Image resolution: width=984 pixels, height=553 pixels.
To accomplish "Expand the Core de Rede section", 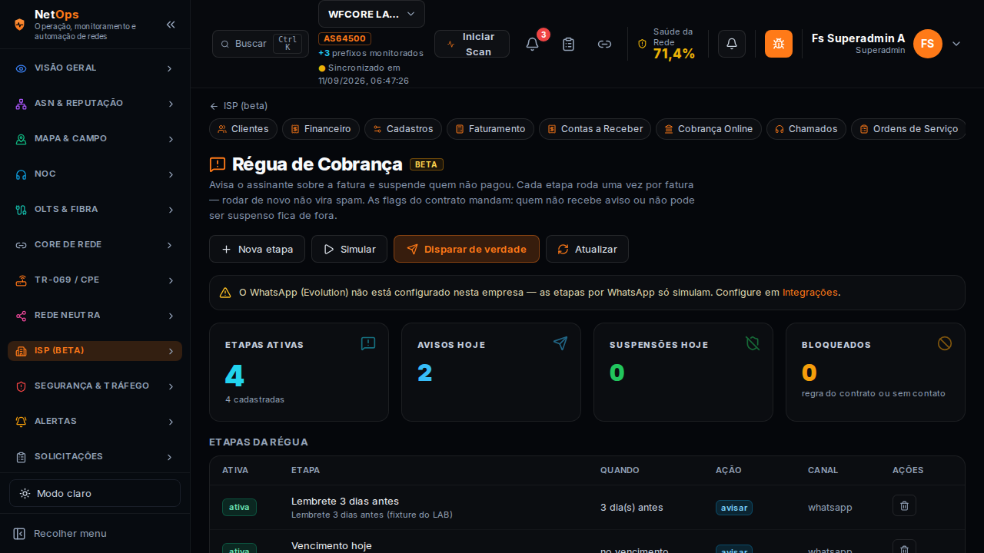I will (95, 245).
